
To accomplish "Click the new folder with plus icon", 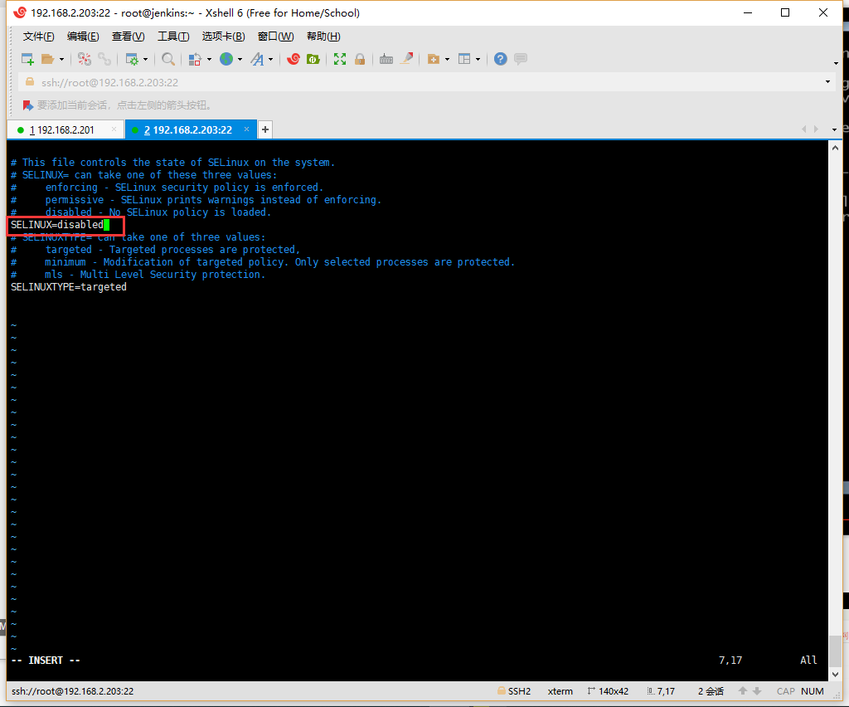I will click(433, 59).
